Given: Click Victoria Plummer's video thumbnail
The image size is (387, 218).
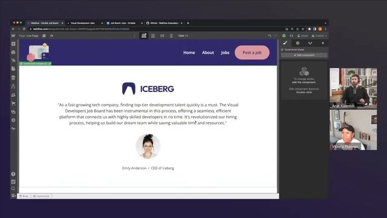Looking at the screenshot, I should (353, 130).
